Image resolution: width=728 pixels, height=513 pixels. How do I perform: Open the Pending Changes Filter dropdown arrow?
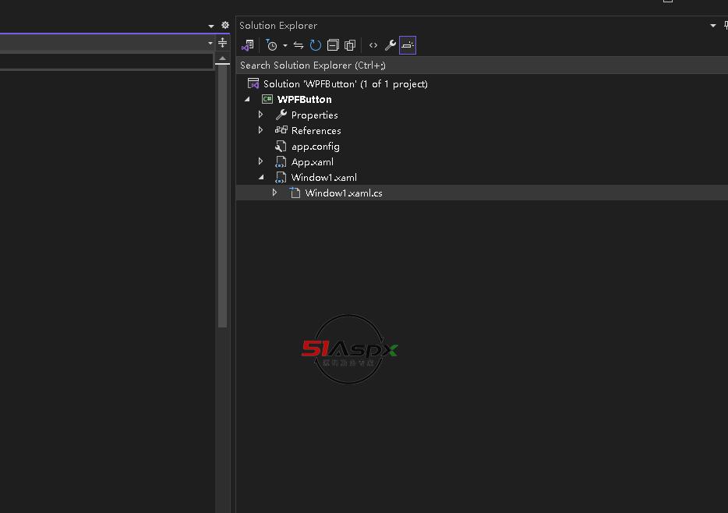pos(285,45)
